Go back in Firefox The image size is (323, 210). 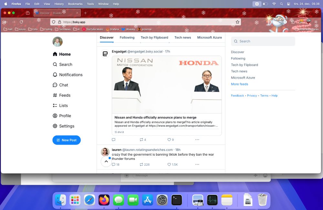coord(5,22)
